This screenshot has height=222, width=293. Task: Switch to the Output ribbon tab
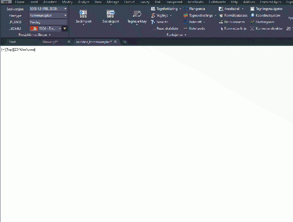(x=129, y=2)
